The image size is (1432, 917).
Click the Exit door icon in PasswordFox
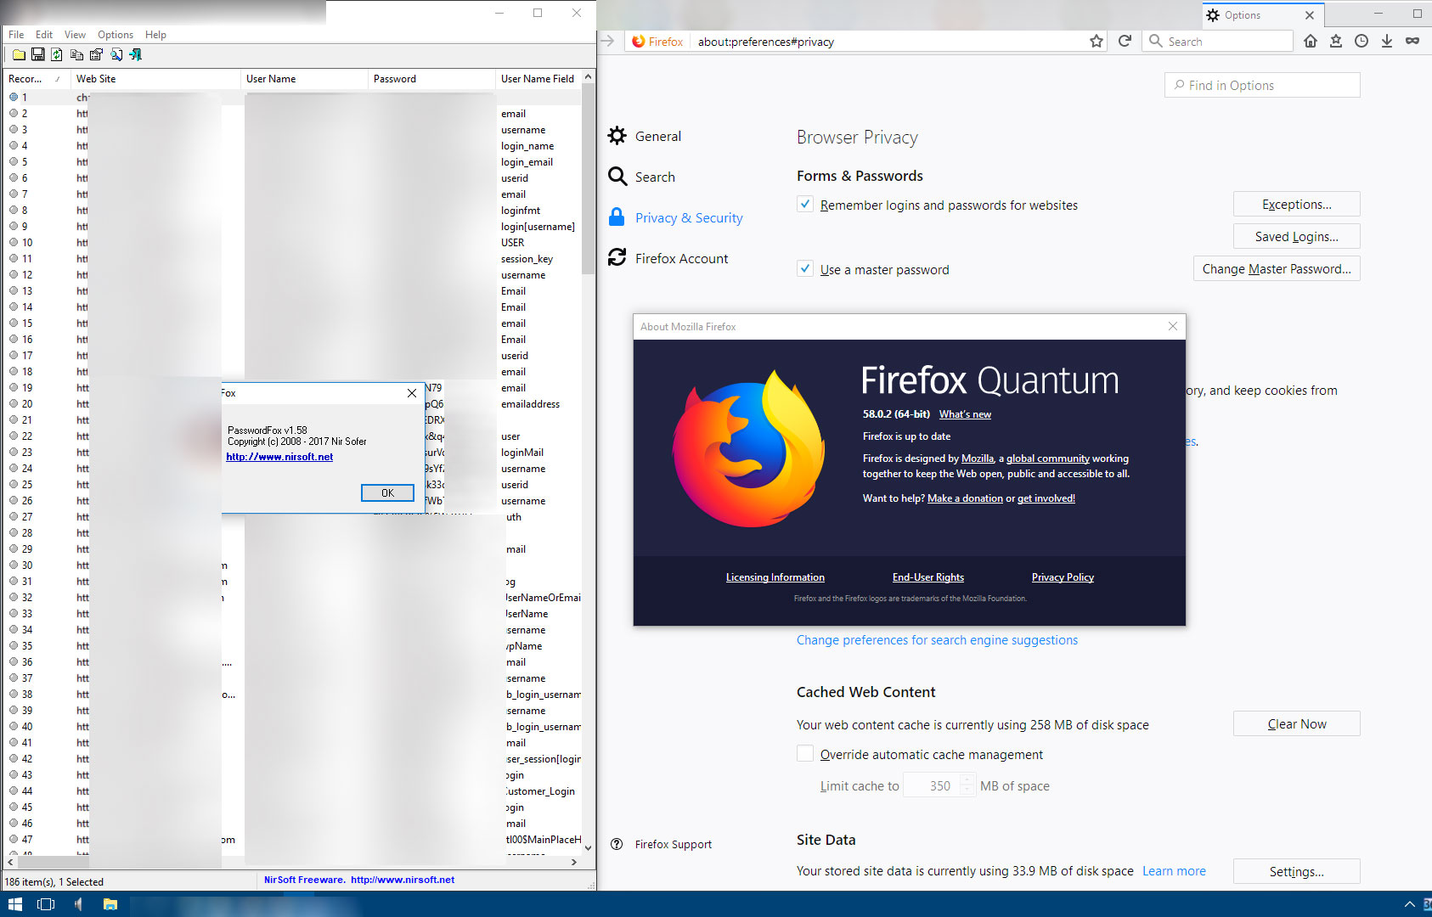click(135, 54)
